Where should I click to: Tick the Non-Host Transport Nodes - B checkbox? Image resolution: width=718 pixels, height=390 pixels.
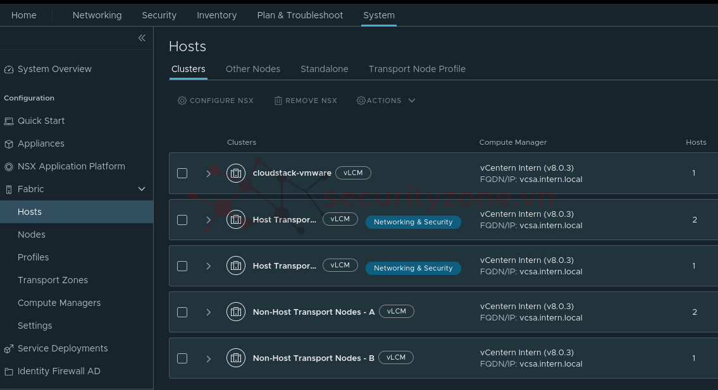pos(182,358)
